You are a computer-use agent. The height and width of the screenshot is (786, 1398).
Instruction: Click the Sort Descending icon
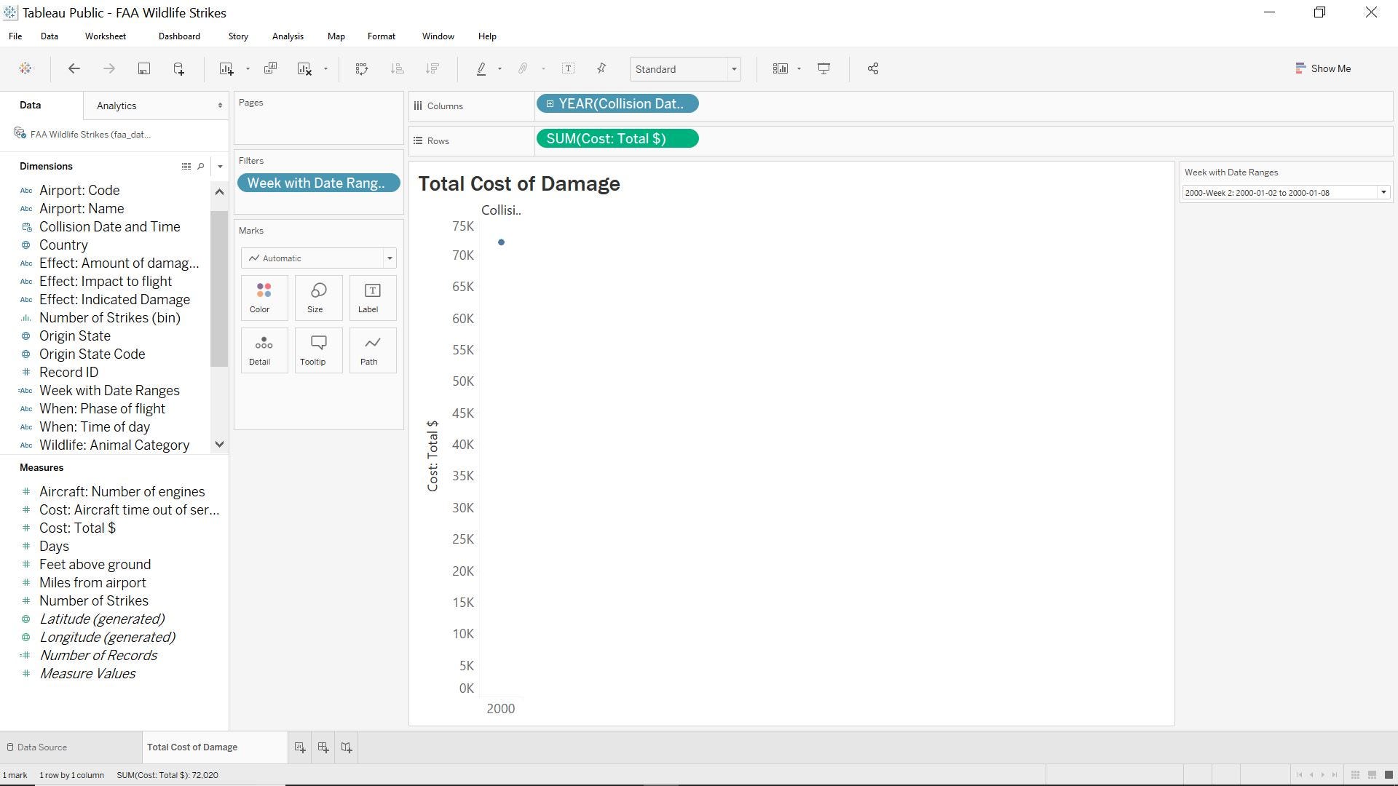(433, 68)
